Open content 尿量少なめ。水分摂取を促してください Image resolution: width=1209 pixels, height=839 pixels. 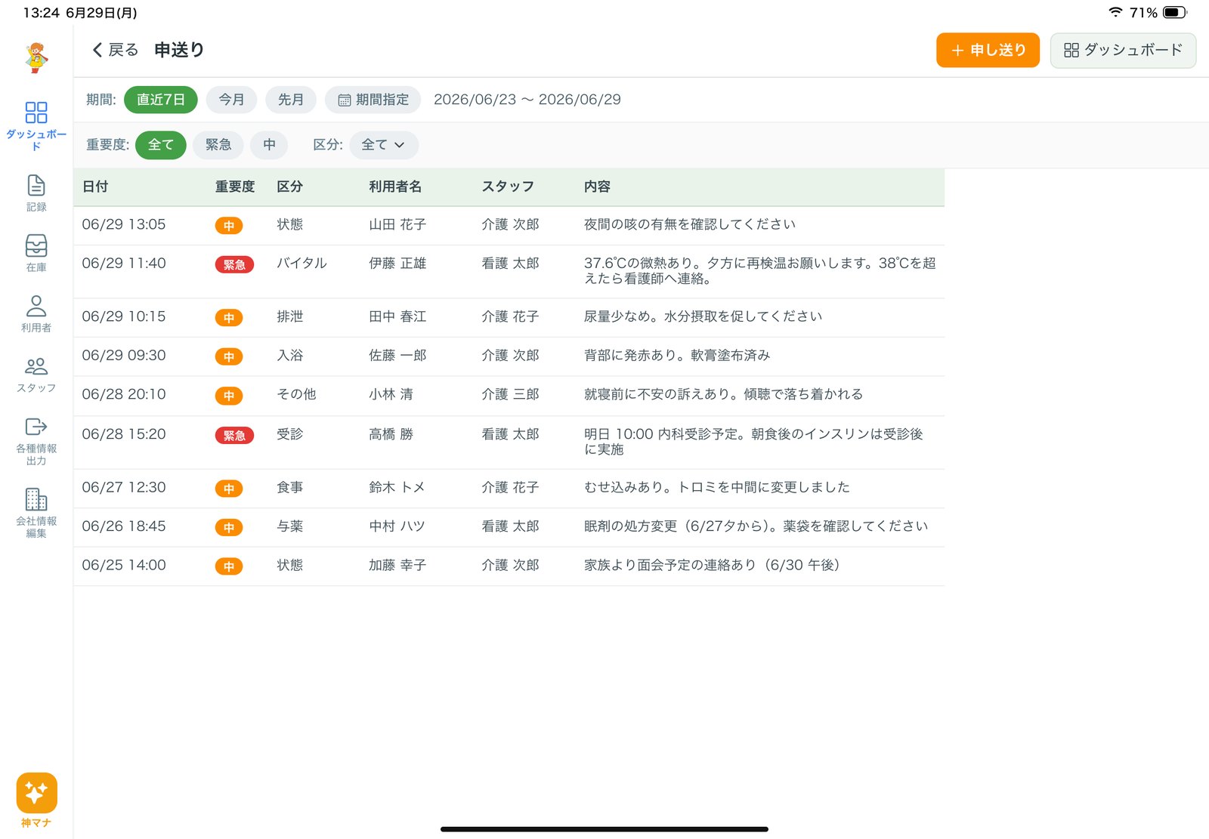coord(703,317)
